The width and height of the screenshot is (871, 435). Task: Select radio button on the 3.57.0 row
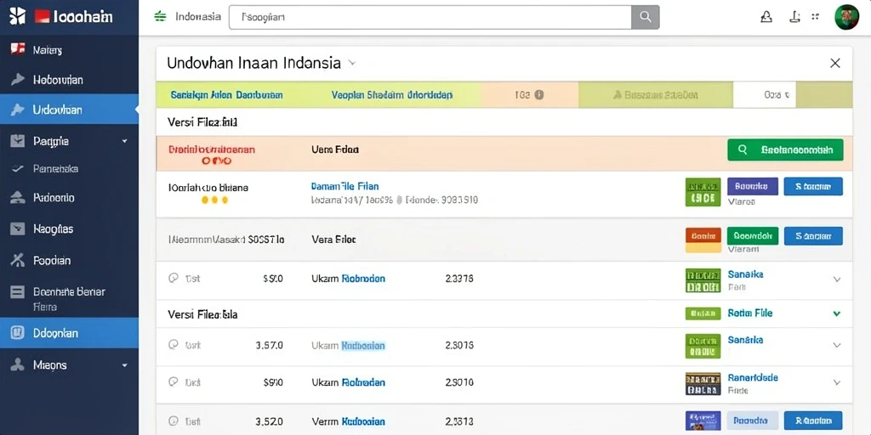point(174,345)
